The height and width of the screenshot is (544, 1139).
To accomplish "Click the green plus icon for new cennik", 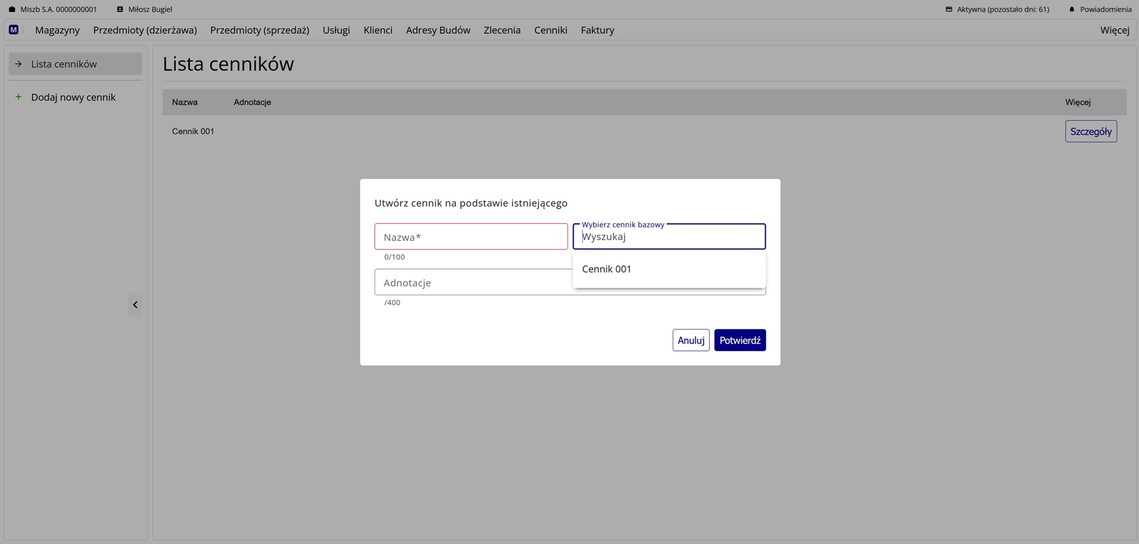I will tap(18, 97).
